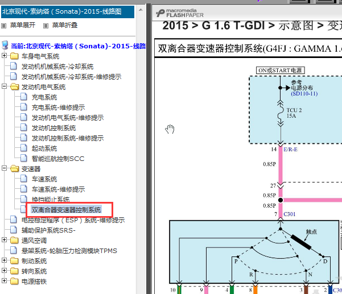Screen dimensions: 342x294
Task: Click the page icon next to 车速系统
Action: coord(24,179)
